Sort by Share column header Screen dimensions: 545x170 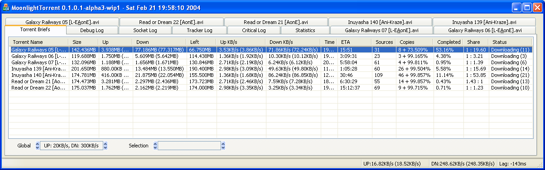click(x=476, y=42)
